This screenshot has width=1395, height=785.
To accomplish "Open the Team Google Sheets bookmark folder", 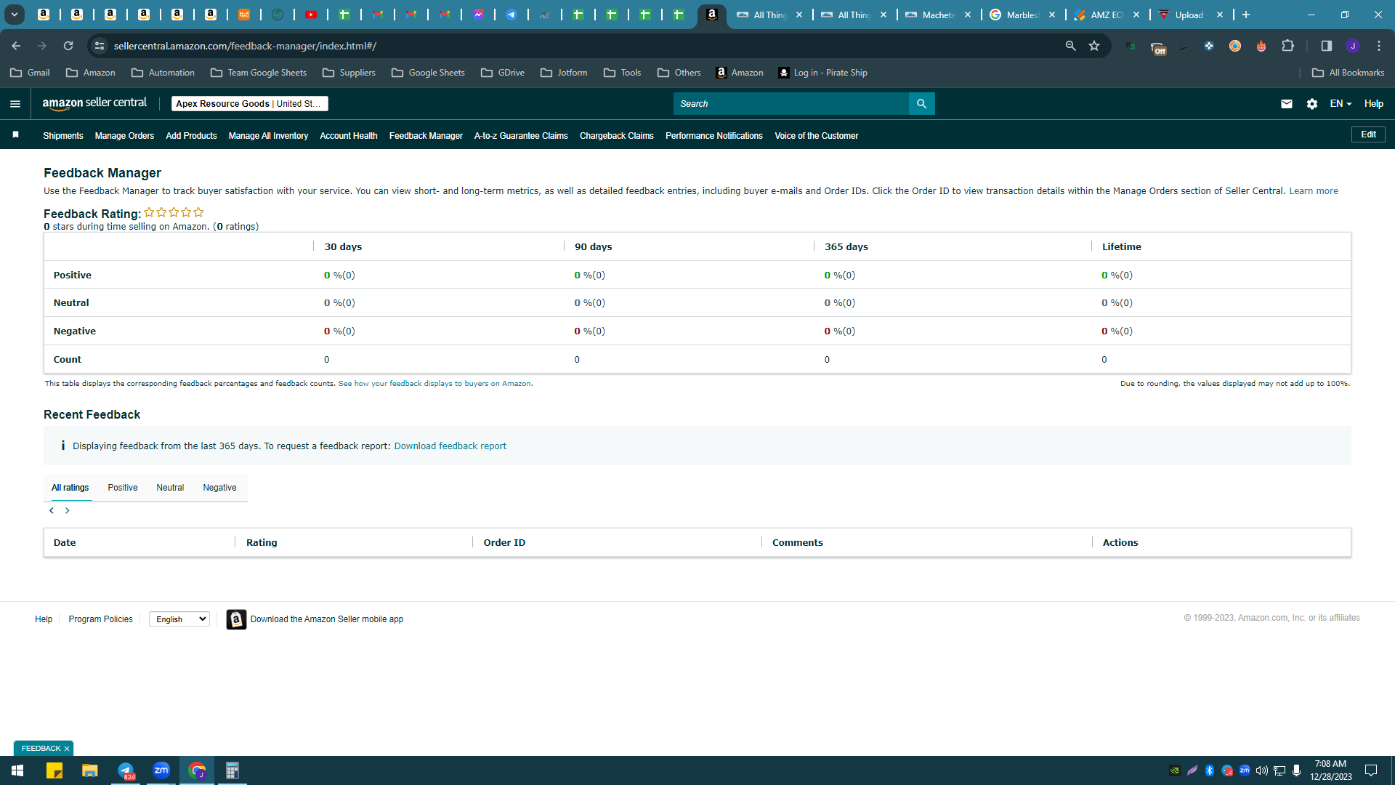I will point(259,73).
